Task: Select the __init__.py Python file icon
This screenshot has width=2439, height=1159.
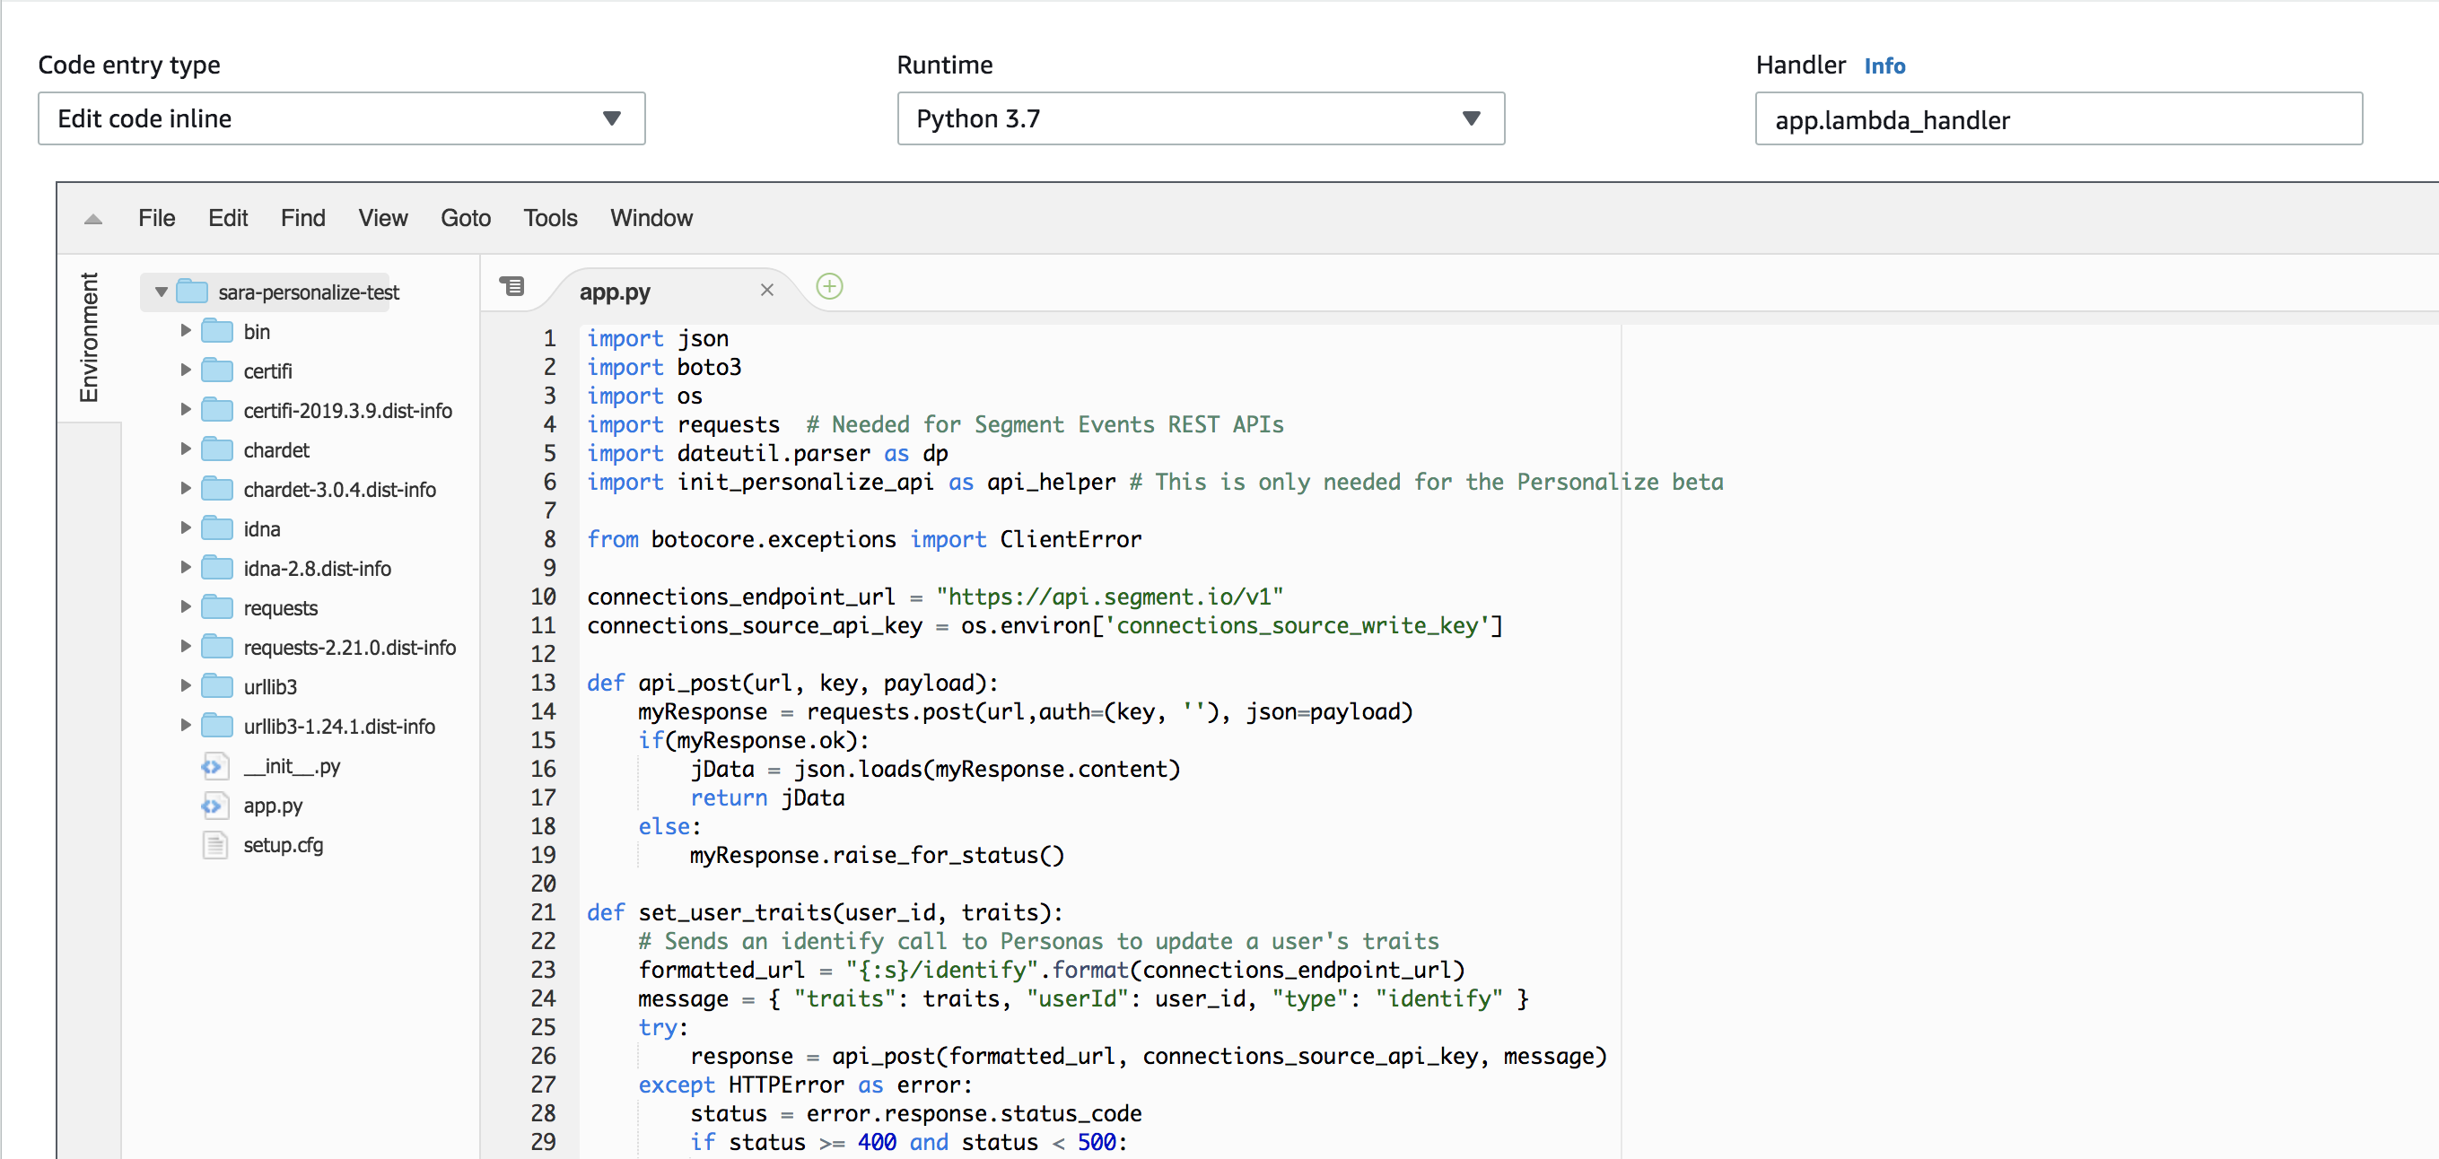Action: pos(215,766)
